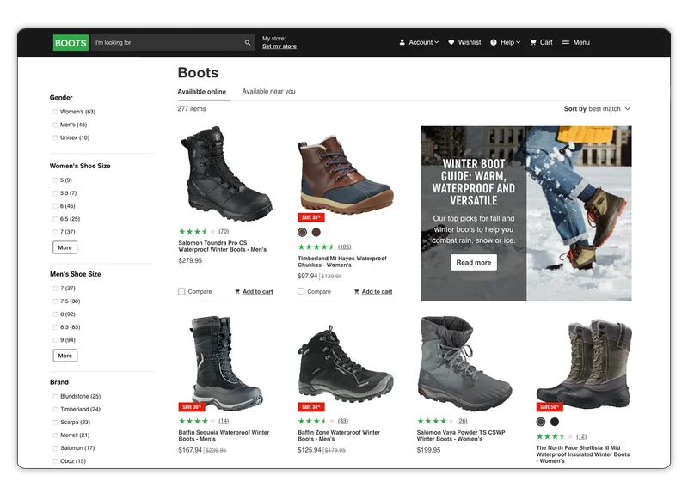Check the Unisex (10) filter
The image size is (688, 487).
pyautogui.click(x=55, y=137)
